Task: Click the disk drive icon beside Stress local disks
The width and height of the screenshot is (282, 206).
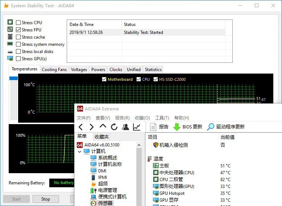Action: pyautogui.click(x=10, y=52)
